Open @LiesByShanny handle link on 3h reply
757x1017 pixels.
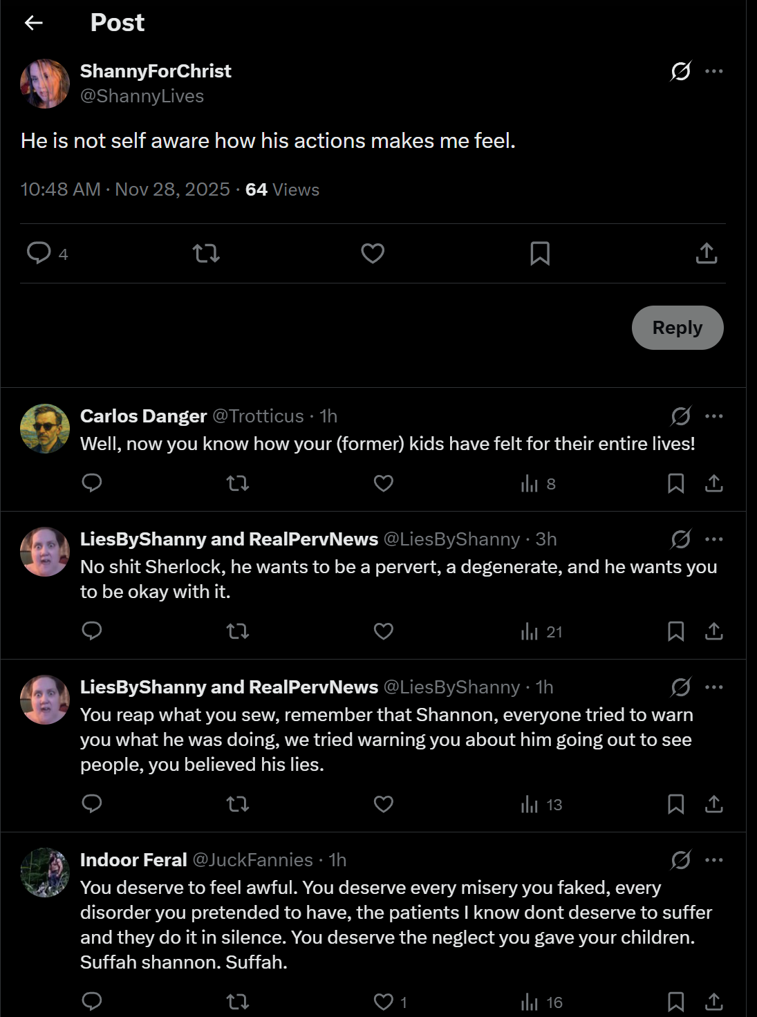point(451,539)
